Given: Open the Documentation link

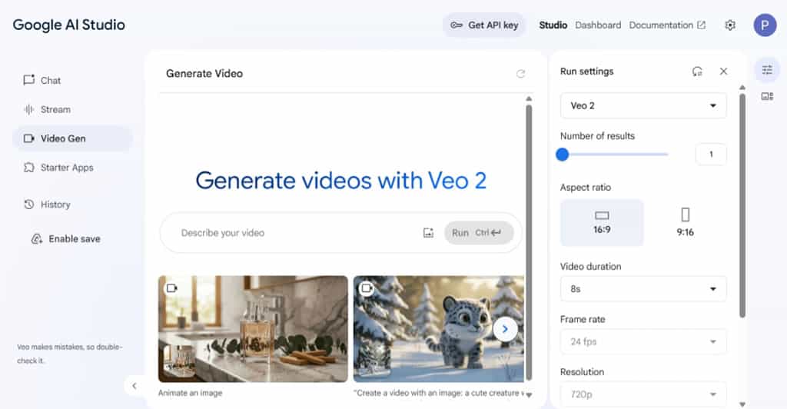Looking at the screenshot, I should click(x=667, y=25).
